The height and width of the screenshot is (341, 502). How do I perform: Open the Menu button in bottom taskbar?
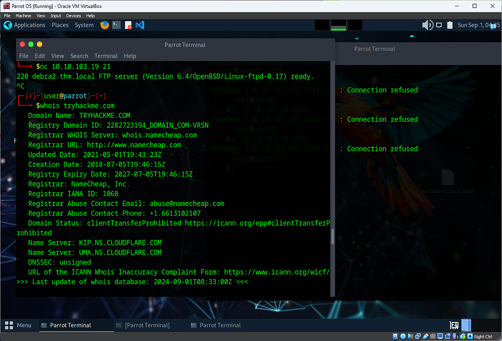[18, 325]
